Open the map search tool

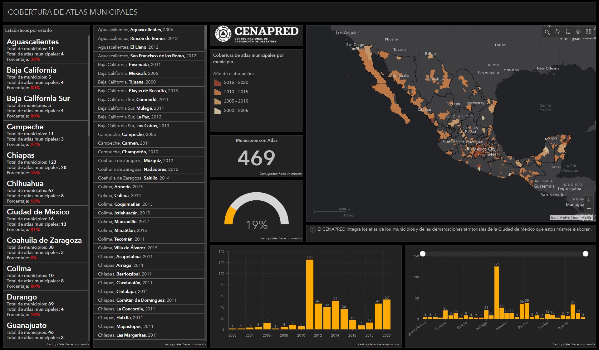click(547, 32)
